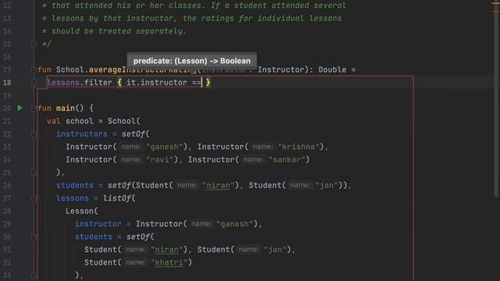This screenshot has width=500, height=281.
Task: Toggle the fold marker on line 18
Action: [34, 83]
